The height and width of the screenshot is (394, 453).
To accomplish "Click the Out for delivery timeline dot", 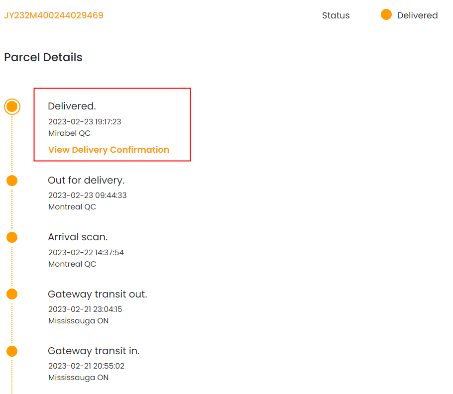I will (12, 181).
